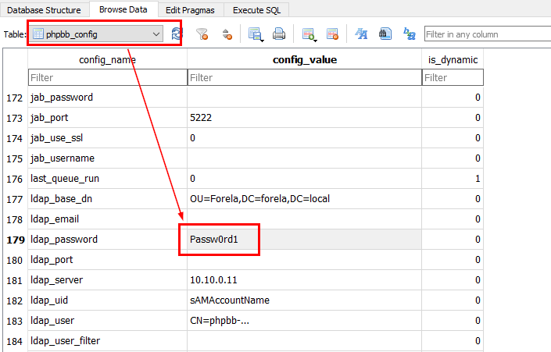
Task: Open the Edit Pragmas tab
Action: 191,9
